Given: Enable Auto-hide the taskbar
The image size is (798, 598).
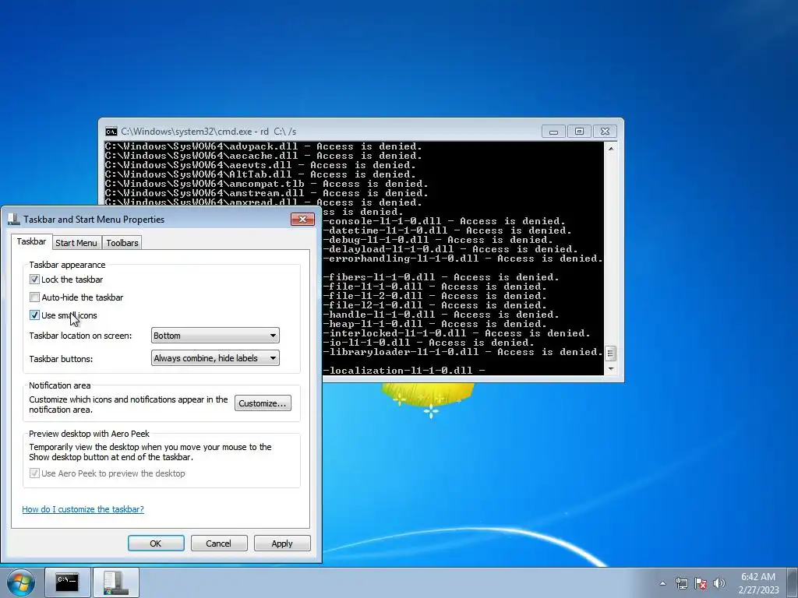Looking at the screenshot, I should (34, 297).
